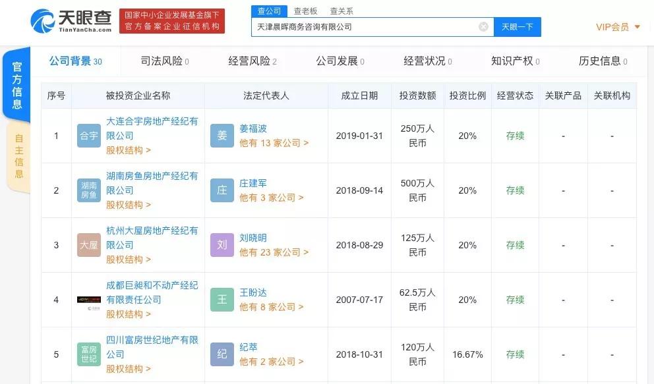Expand 股权结构 for 四川富房世纪
The image size is (654, 384).
point(129,369)
